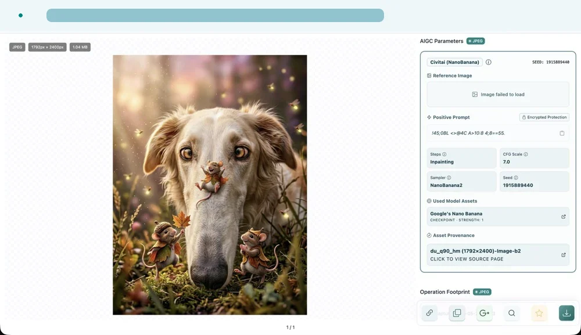This screenshot has width=581, height=335.
Task: Open the Google search icon button
Action: pyautogui.click(x=485, y=313)
